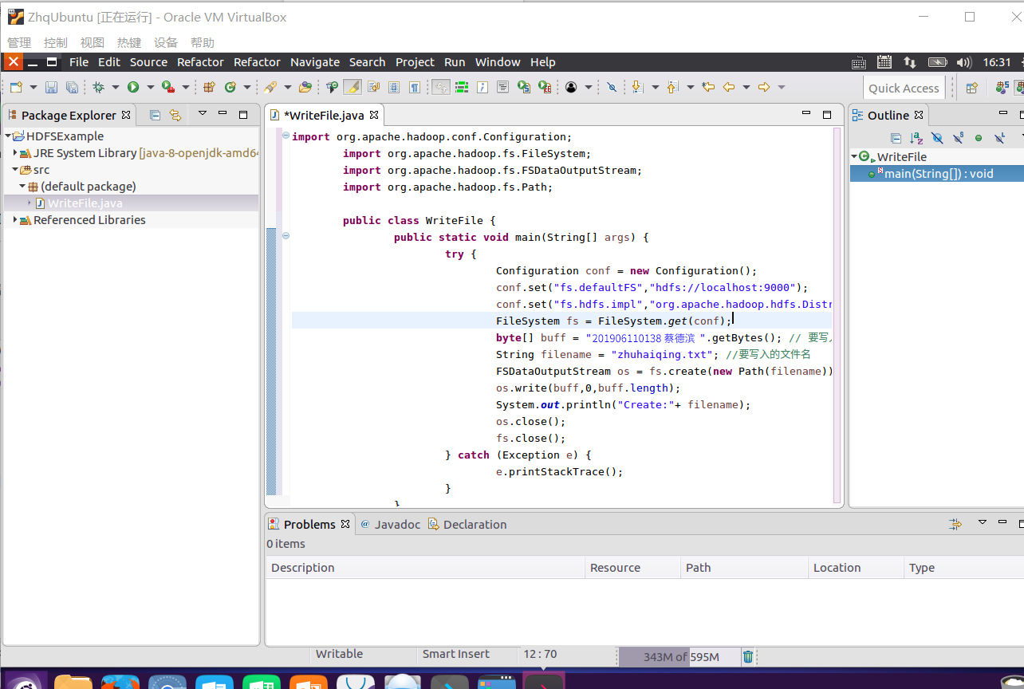Toggle Link with Editor in Package Explorer
The width and height of the screenshot is (1024, 689).
[x=175, y=115]
